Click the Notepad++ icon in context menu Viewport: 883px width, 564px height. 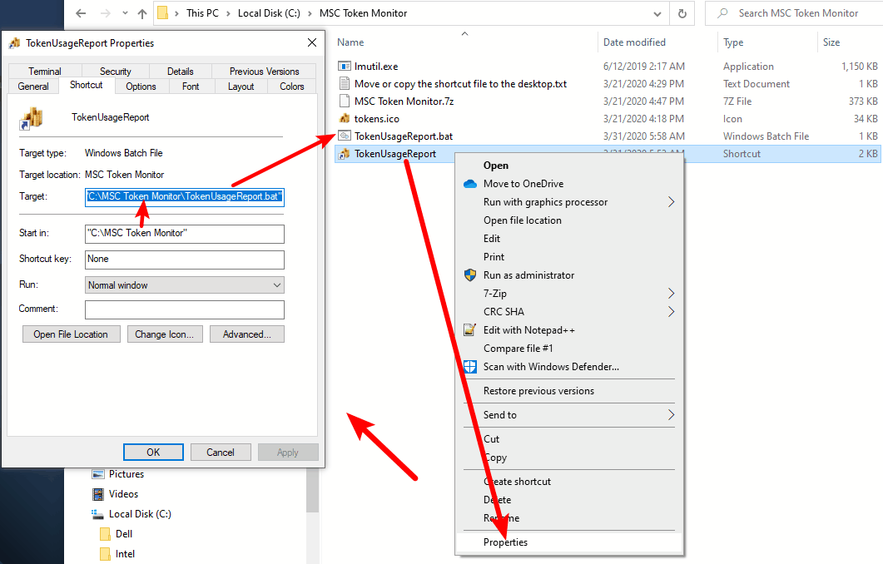[x=470, y=330]
